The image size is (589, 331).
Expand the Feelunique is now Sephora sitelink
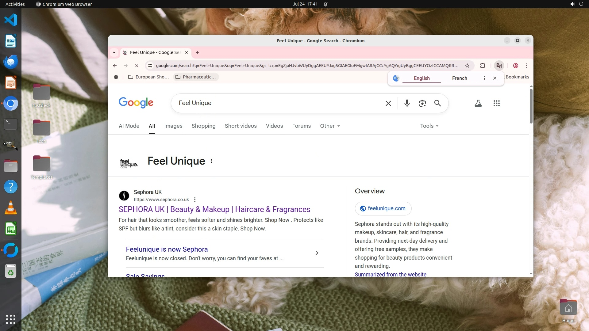pos(317,253)
